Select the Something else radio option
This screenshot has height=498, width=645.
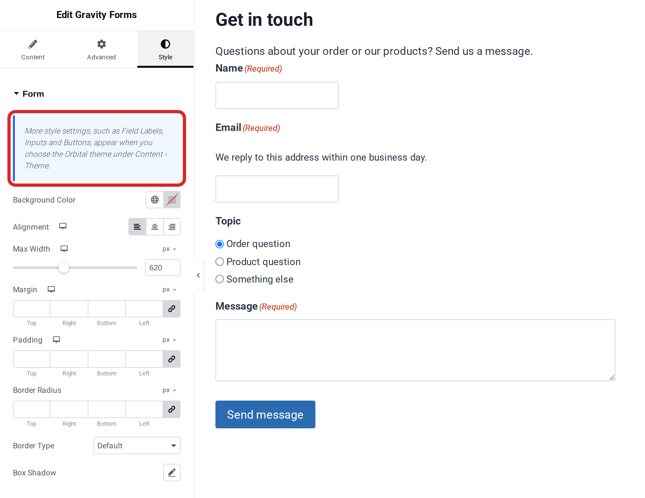tap(220, 279)
